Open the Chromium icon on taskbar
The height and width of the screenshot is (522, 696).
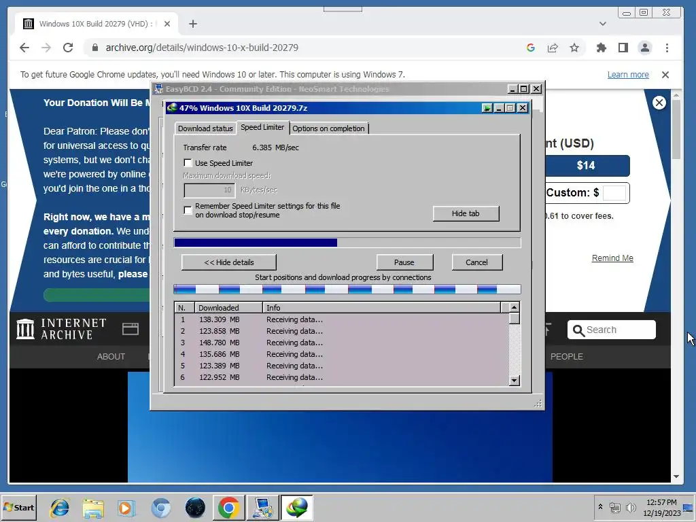point(160,507)
